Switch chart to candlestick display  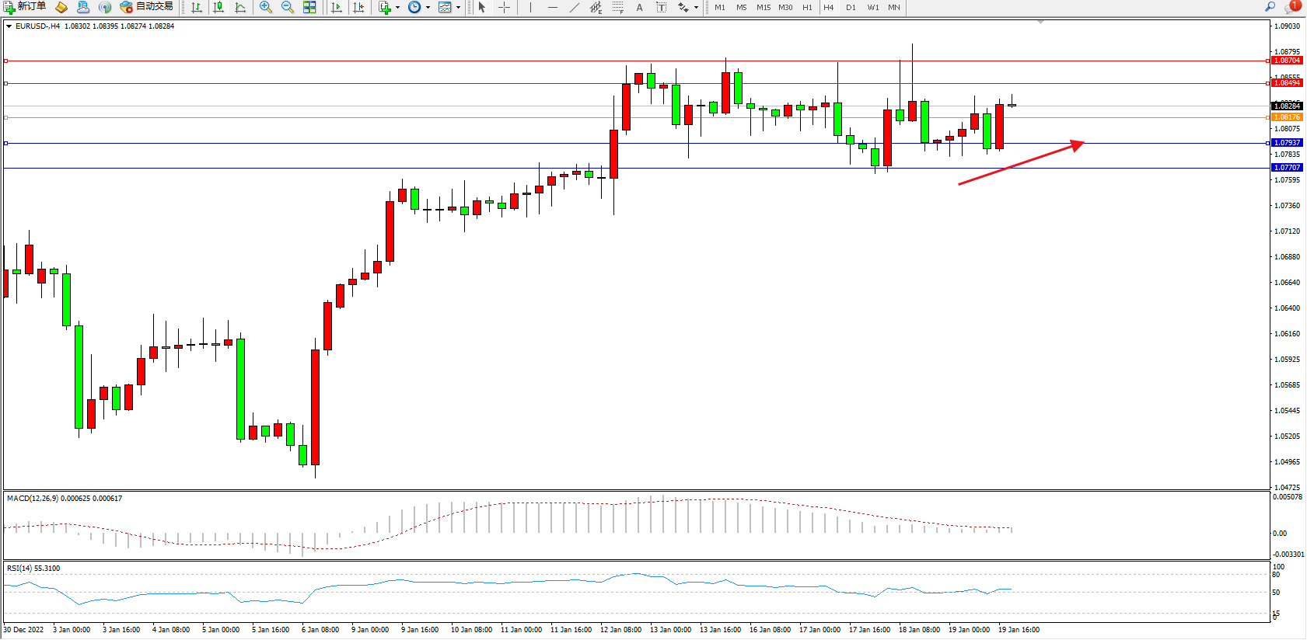click(x=218, y=7)
